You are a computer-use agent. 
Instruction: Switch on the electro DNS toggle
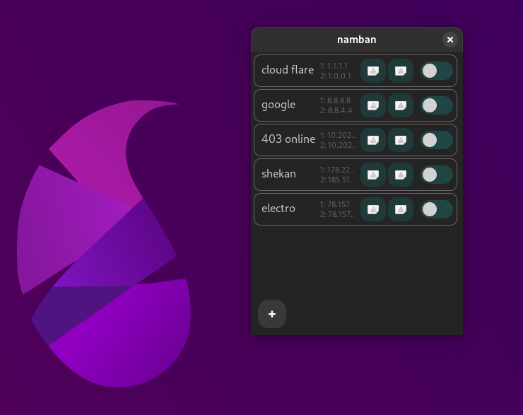tap(437, 209)
